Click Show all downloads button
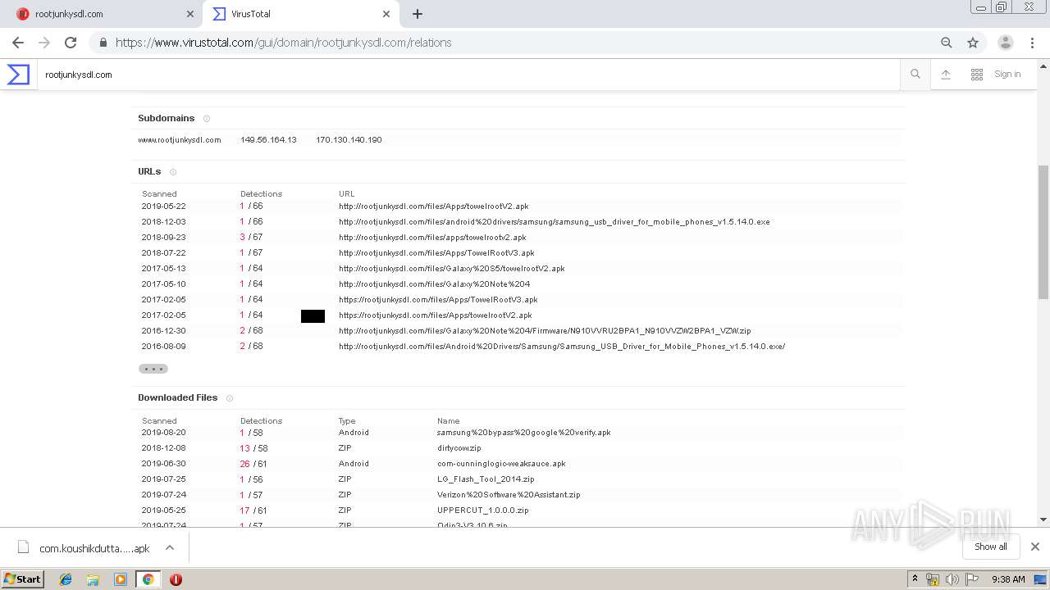This screenshot has width=1050, height=590. (990, 547)
